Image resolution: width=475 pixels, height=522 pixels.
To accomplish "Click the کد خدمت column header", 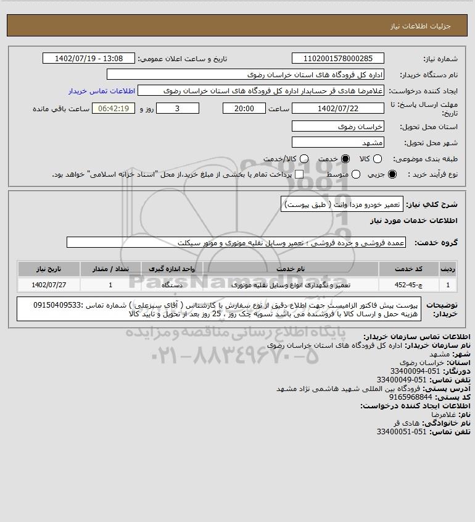I will point(408,269).
